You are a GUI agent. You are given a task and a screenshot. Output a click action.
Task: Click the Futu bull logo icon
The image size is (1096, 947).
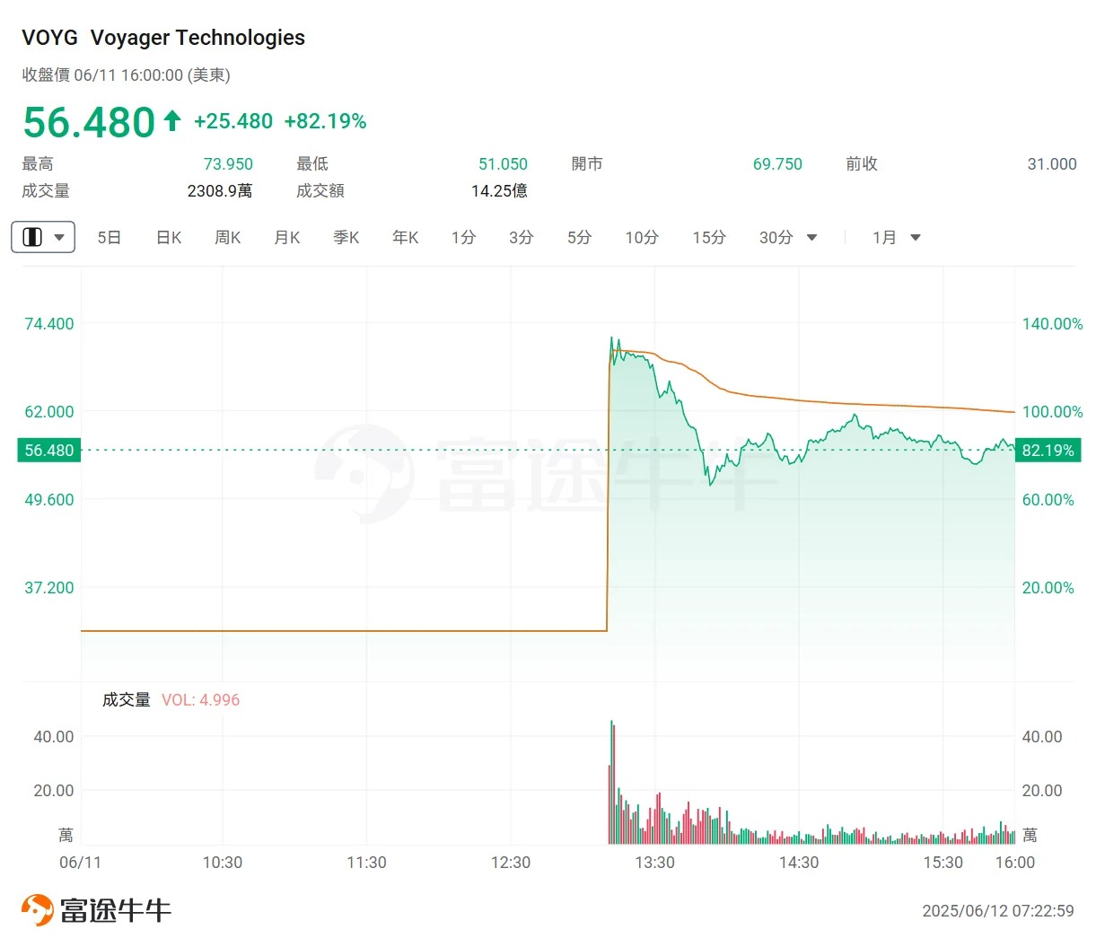click(38, 910)
